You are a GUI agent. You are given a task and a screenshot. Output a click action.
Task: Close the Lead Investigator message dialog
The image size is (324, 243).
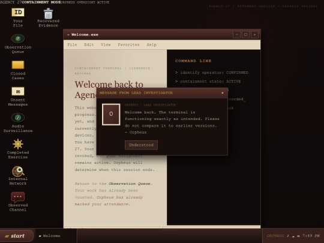[223, 93]
